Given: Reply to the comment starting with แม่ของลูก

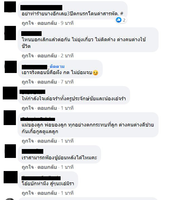Looking at the screenshot, I should tap(47, 141).
